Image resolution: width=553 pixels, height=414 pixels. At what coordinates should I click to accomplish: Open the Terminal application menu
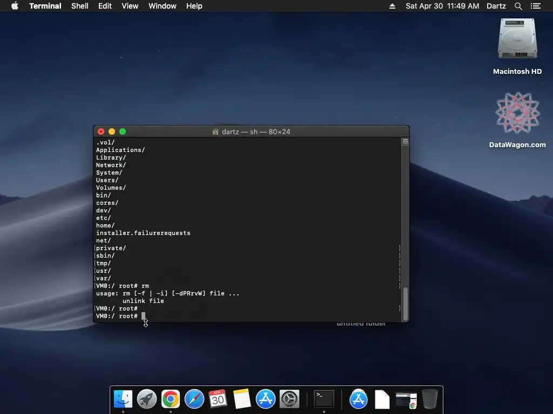[45, 6]
